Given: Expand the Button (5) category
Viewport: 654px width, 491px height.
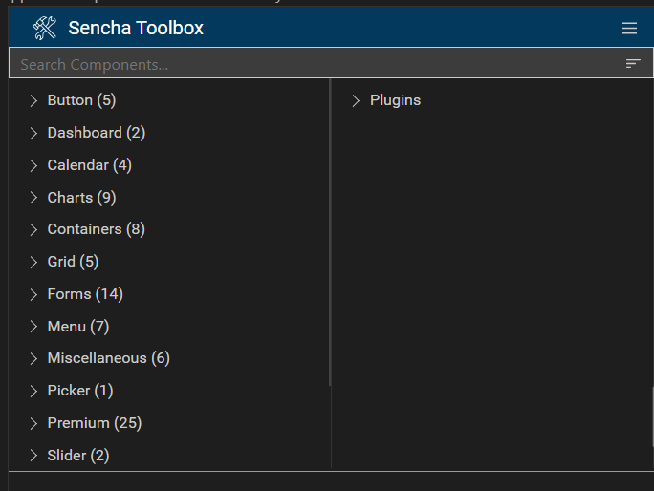Looking at the screenshot, I should (x=34, y=100).
